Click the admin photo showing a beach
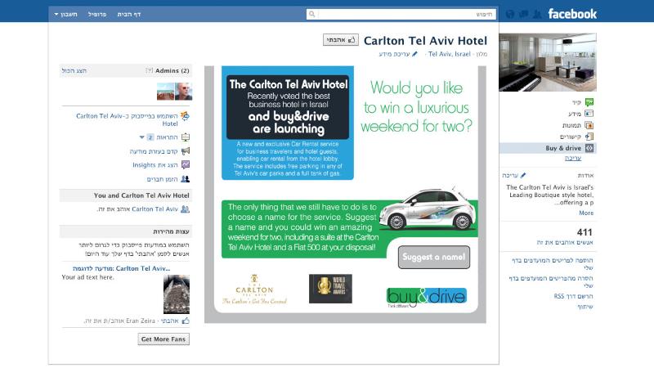Viewport: 654px width, 368px height. tap(166, 92)
